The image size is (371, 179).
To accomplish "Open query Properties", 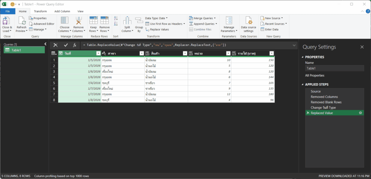I will (x=38, y=18).
